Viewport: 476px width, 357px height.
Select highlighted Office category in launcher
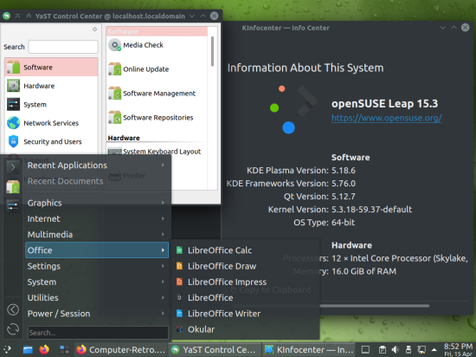click(97, 250)
